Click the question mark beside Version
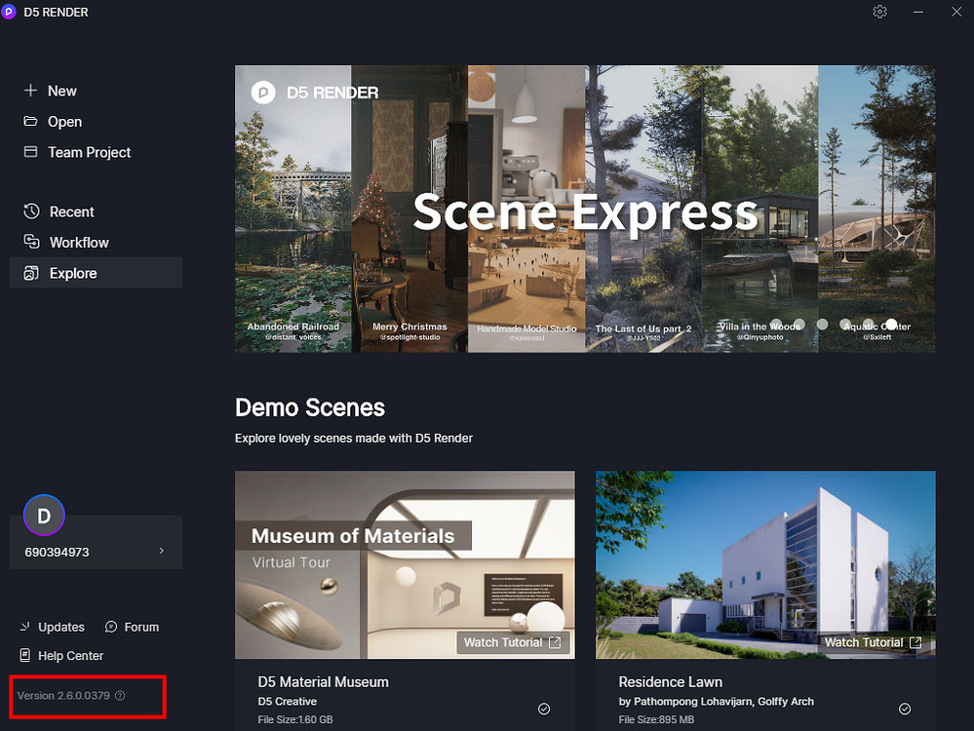This screenshot has width=974, height=731. (x=121, y=696)
